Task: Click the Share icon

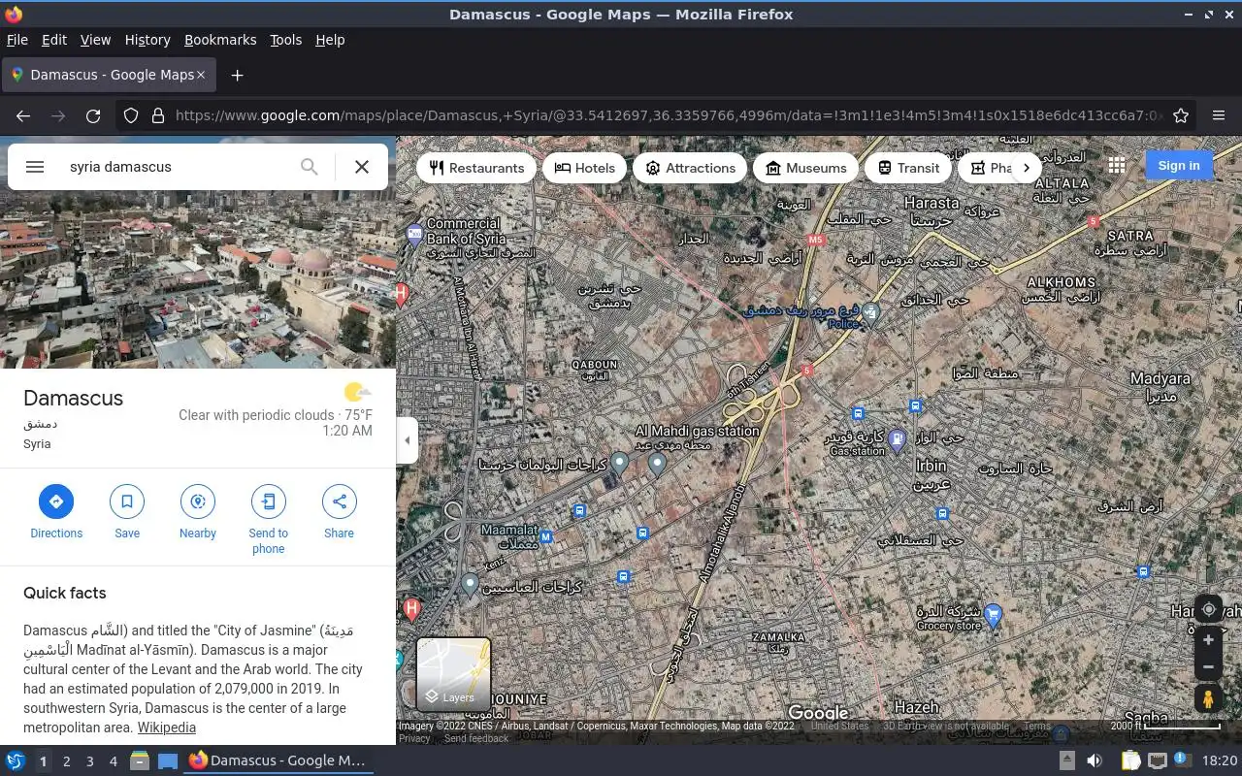Action: tap(339, 501)
